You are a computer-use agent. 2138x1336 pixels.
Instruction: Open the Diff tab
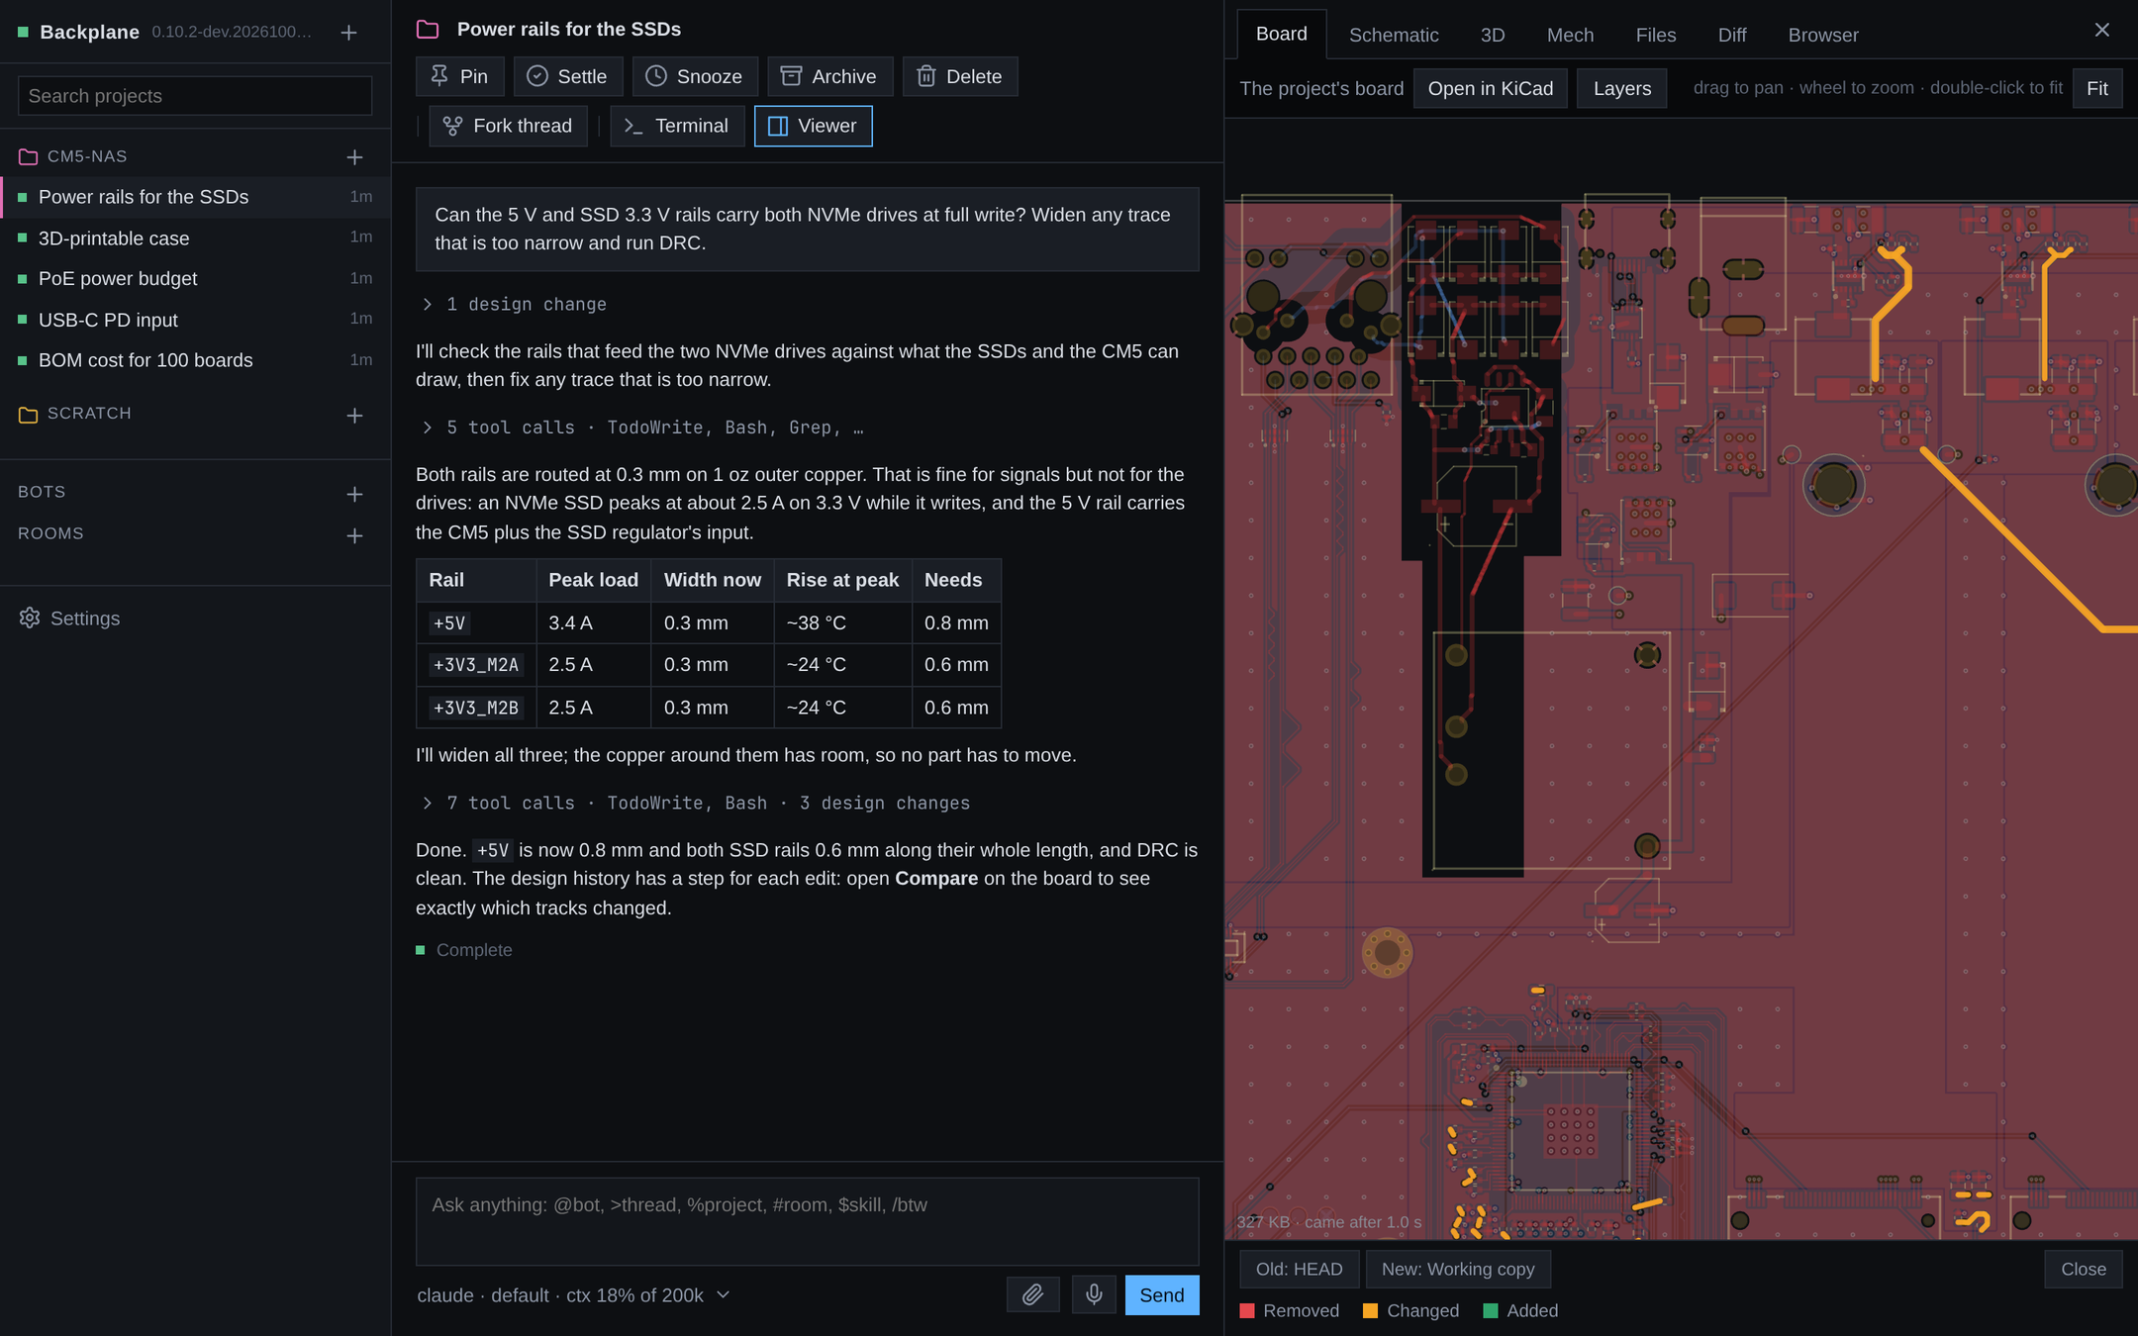[x=1731, y=35]
